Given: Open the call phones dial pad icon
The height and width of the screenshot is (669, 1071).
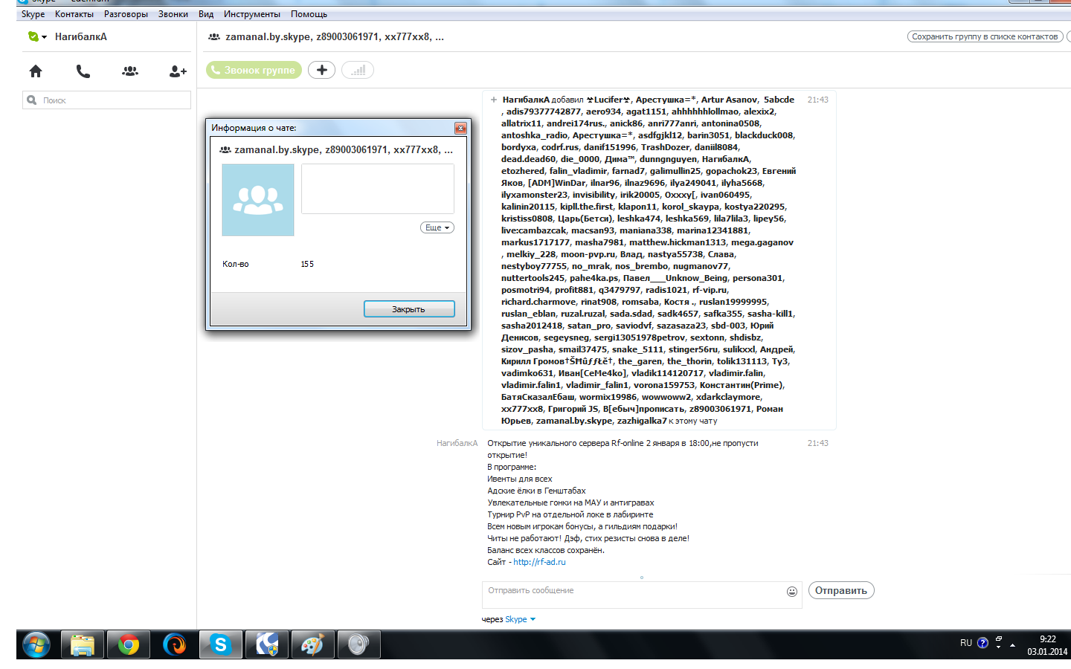Looking at the screenshot, I should [x=83, y=71].
